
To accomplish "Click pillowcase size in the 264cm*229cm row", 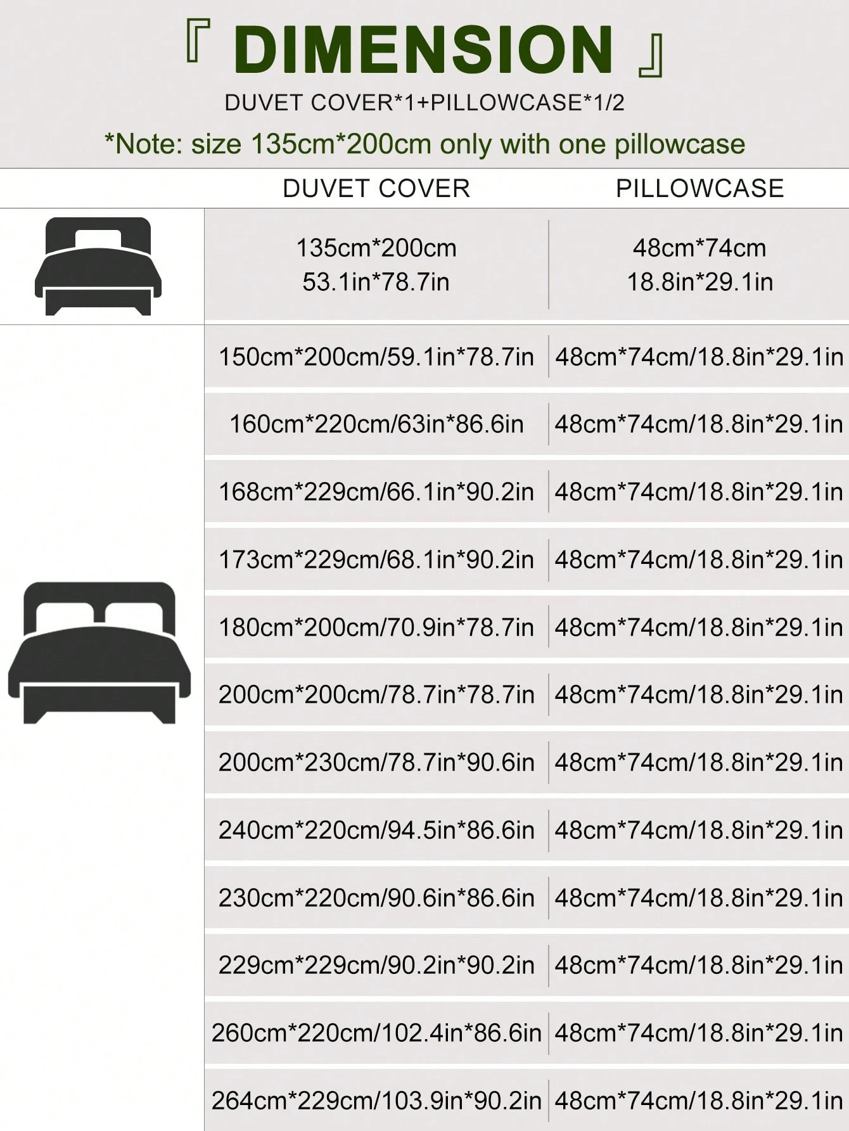I will click(x=699, y=1101).
